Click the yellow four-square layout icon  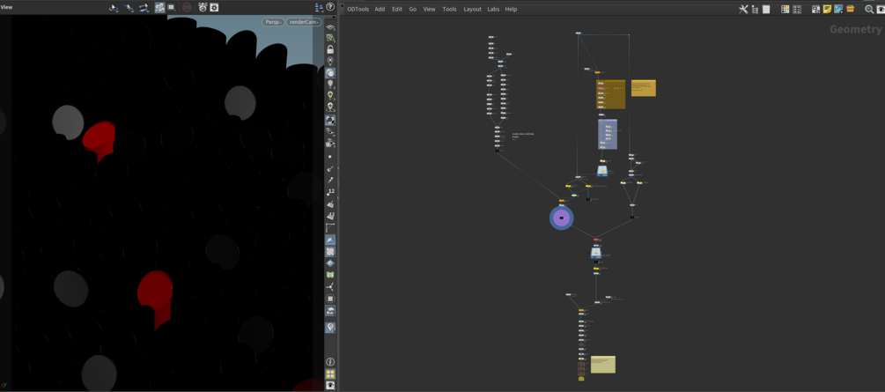330,374
